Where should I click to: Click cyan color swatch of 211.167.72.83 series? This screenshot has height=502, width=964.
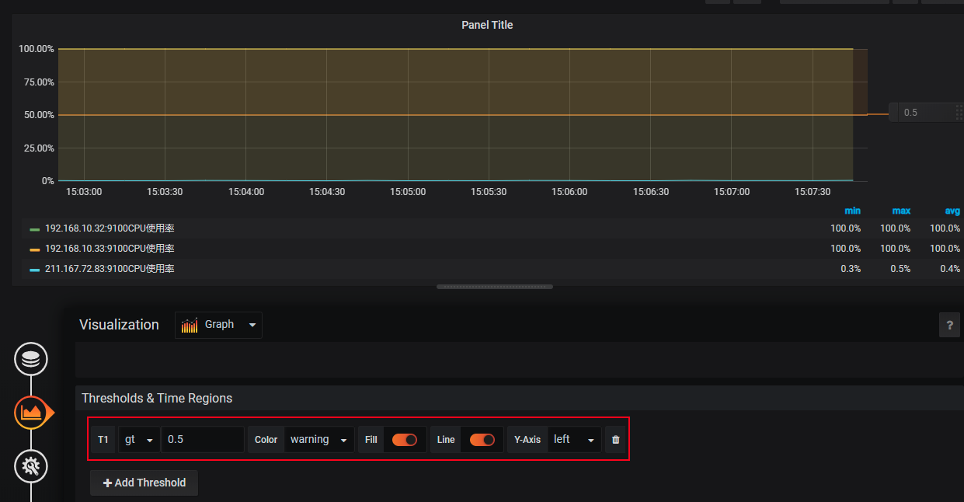[x=34, y=270]
